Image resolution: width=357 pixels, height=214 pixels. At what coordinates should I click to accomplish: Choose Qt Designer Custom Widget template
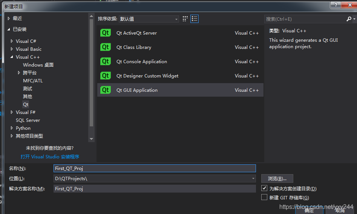coord(180,76)
